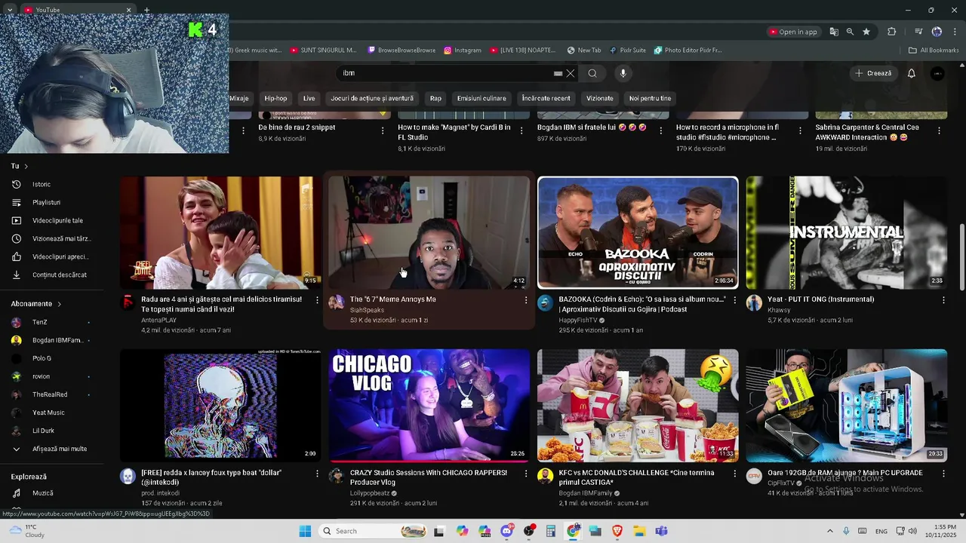
Task: Bookmark page with star icon
Action: coord(866,32)
